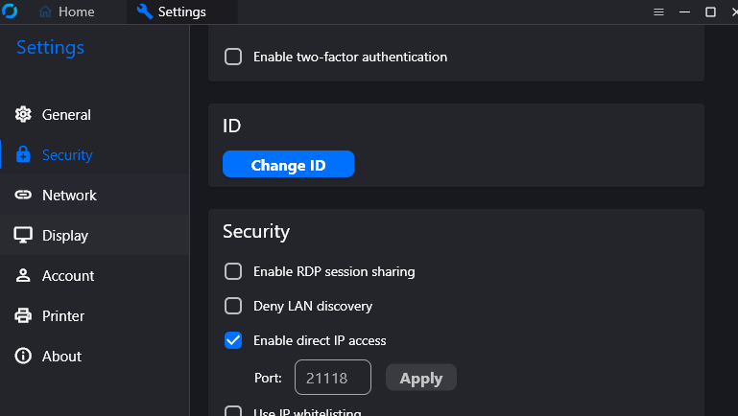Image resolution: width=738 pixels, height=416 pixels.
Task: Click the General gear icon
Action: click(24, 115)
